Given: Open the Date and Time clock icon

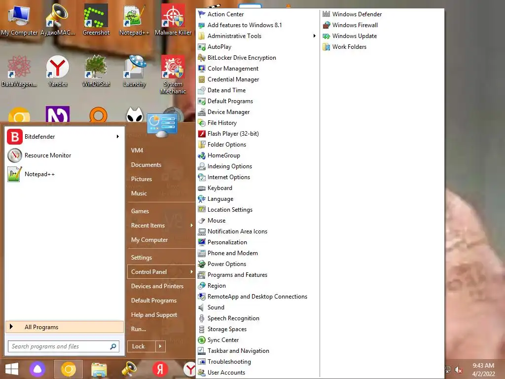Looking at the screenshot, I should pos(202,90).
